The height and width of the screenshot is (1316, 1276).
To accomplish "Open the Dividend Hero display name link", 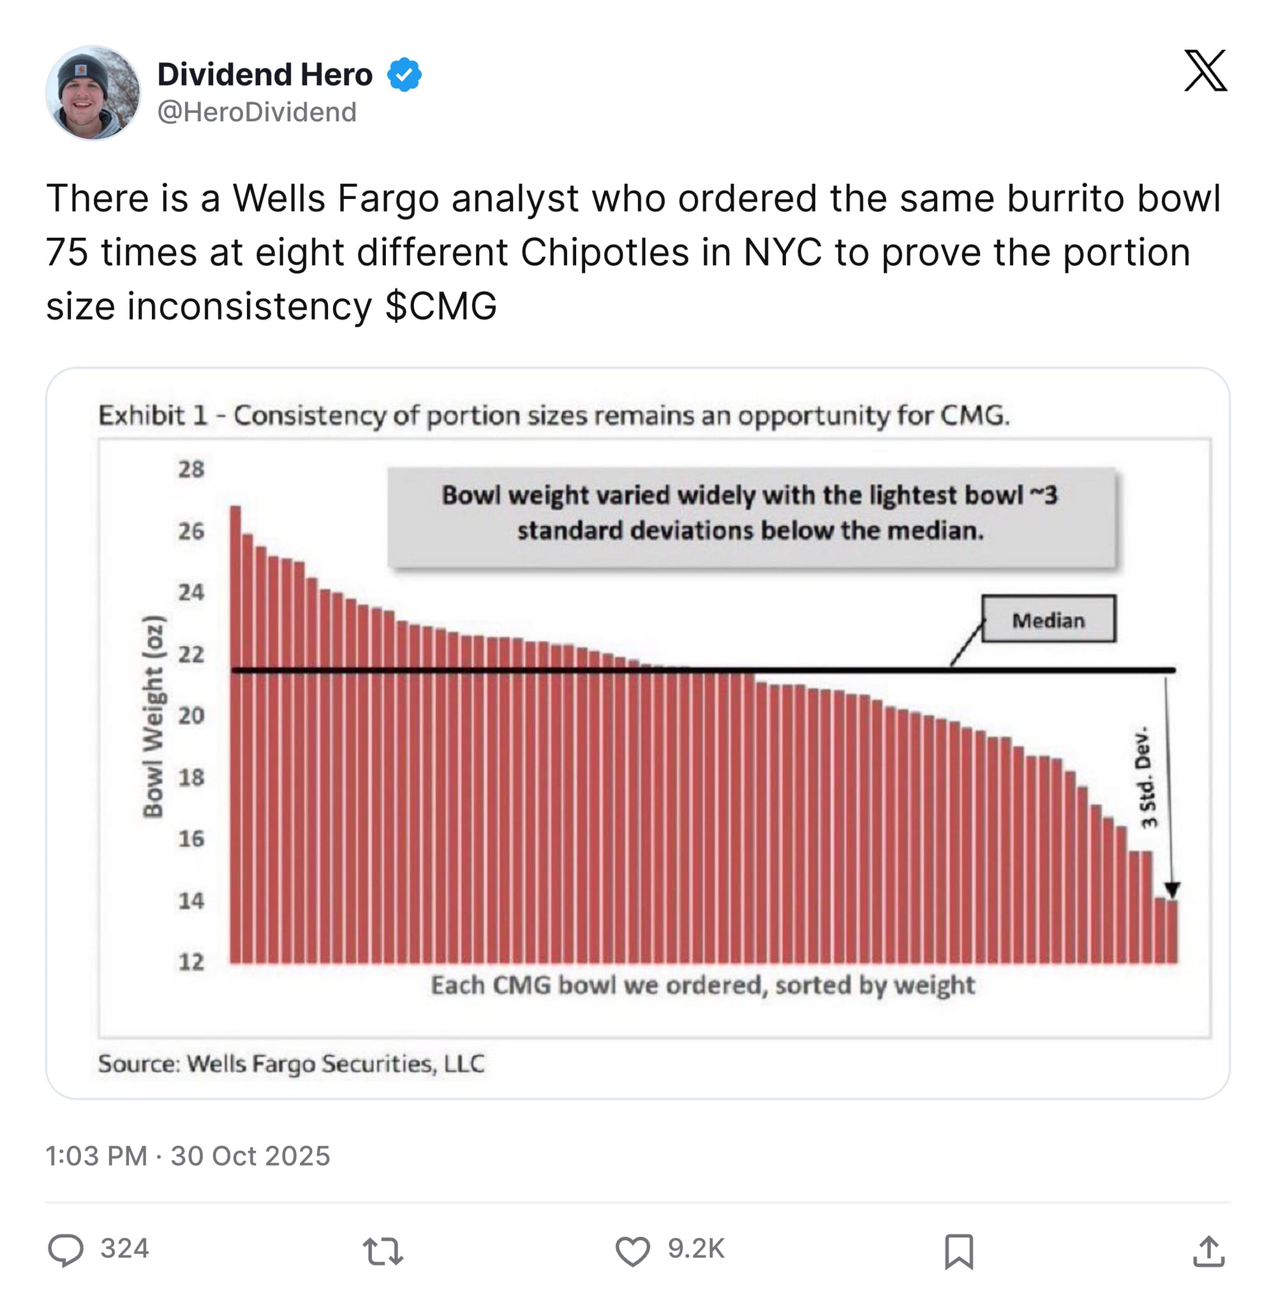I will click(x=265, y=74).
